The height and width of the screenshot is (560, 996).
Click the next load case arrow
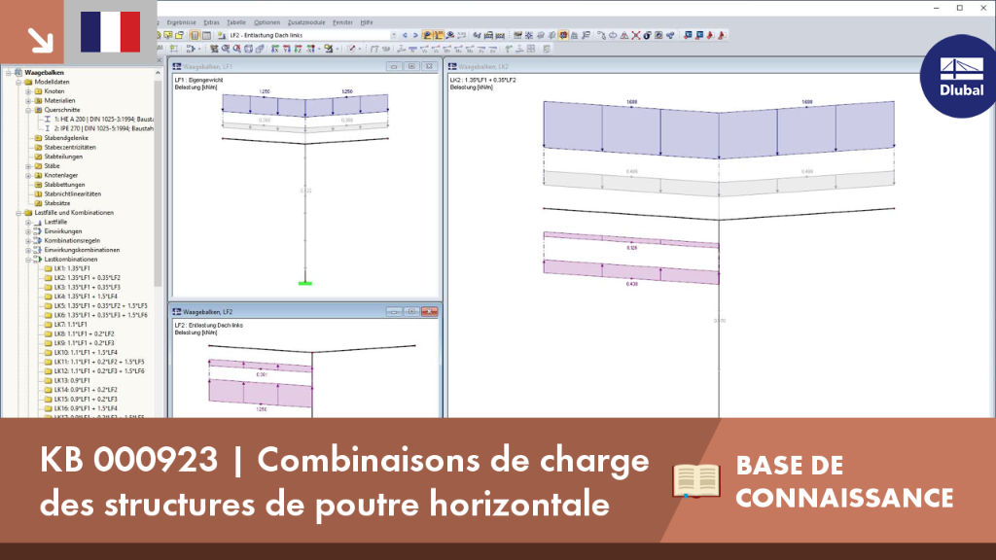(x=415, y=36)
